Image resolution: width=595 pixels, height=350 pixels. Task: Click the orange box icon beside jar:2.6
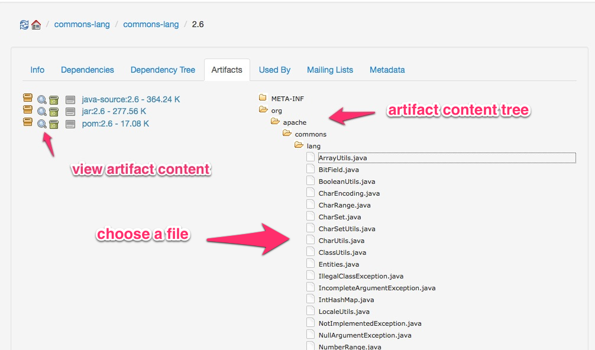tap(27, 111)
